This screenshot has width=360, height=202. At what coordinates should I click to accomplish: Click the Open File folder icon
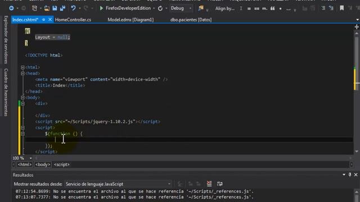point(47,8)
